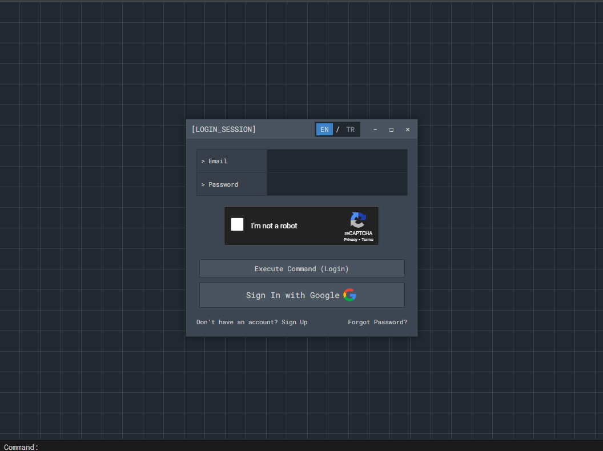Click the Password input field
Viewport: 603px width, 451px height.
point(337,184)
